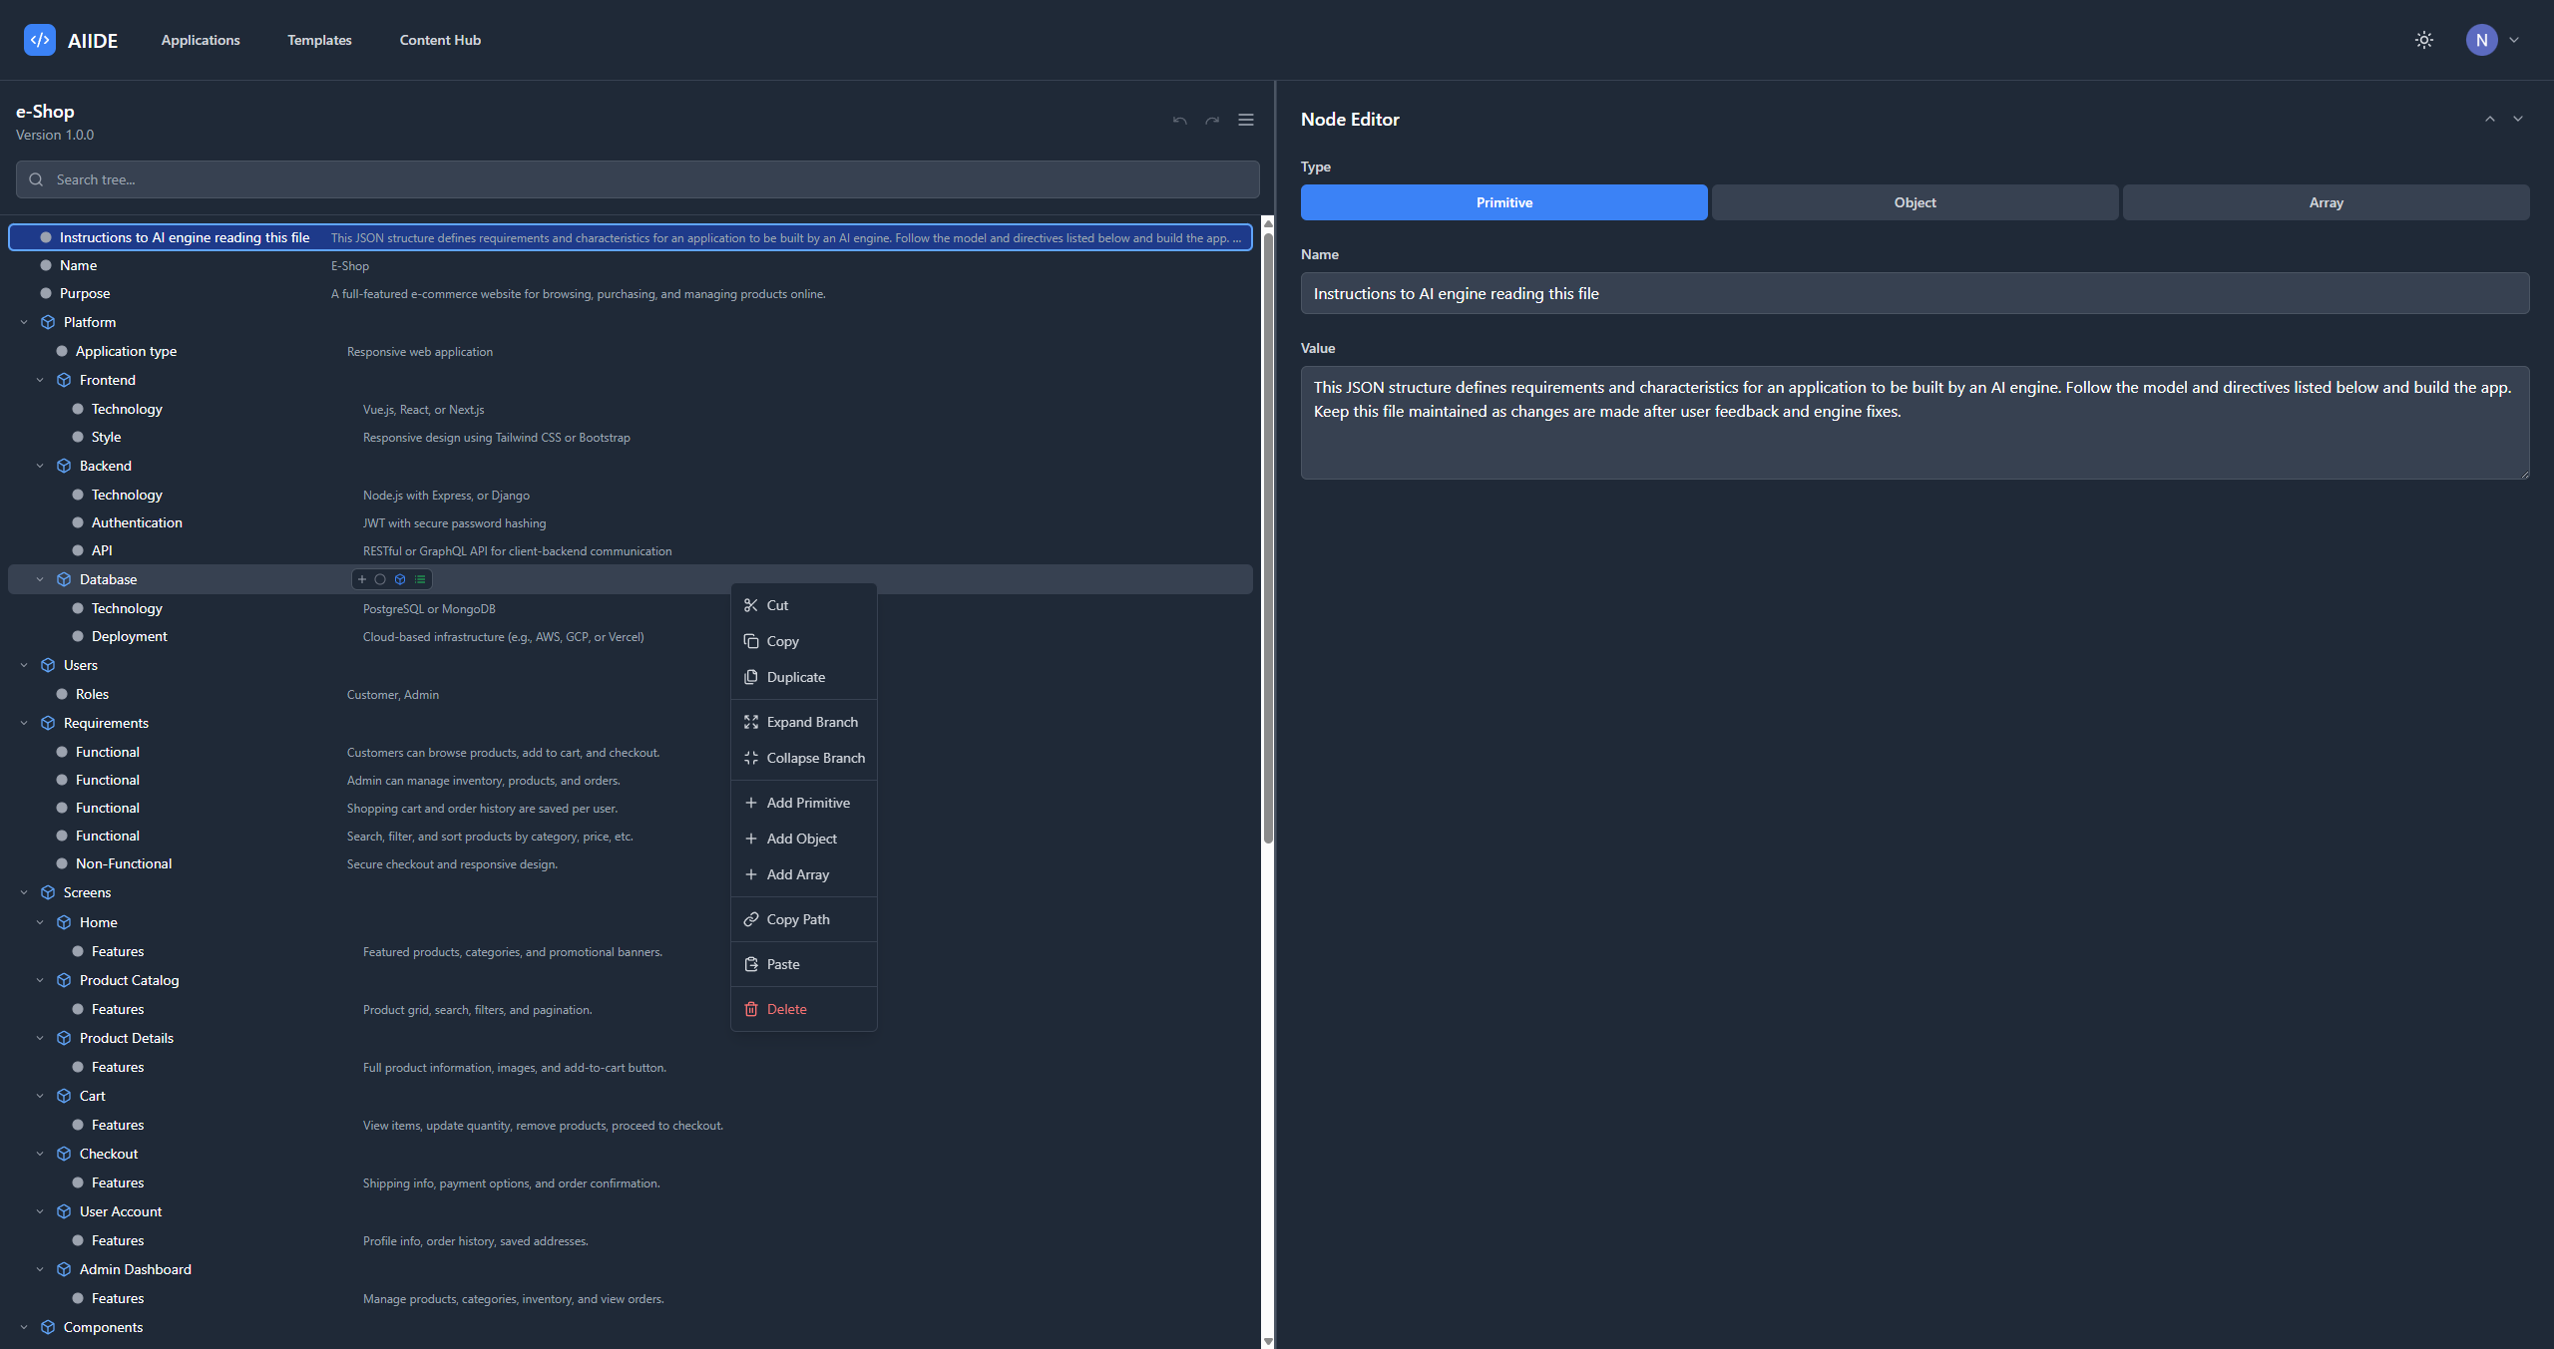Open the Templates navigation link
The image size is (2554, 1349).
click(319, 40)
